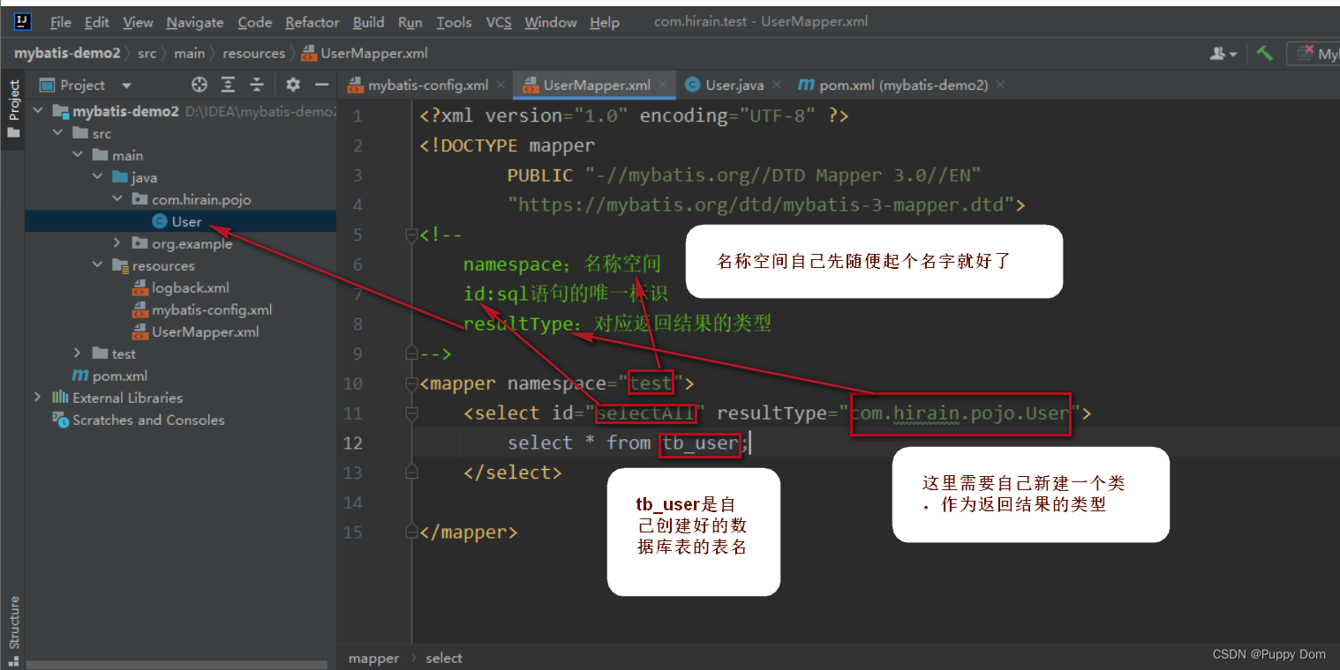The height and width of the screenshot is (670, 1340).
Task: Click the Build project hammer icon
Action: tap(1265, 53)
